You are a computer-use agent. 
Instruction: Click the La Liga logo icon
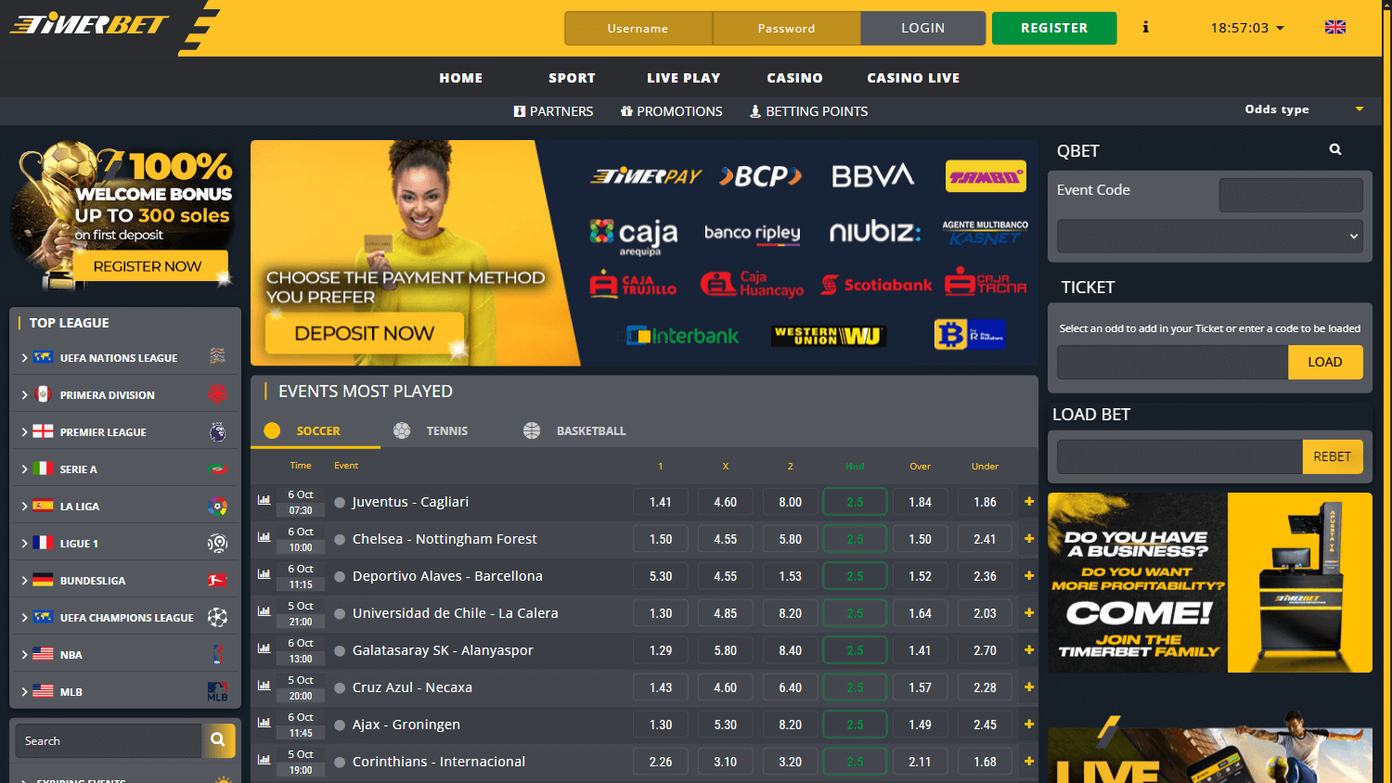point(217,506)
